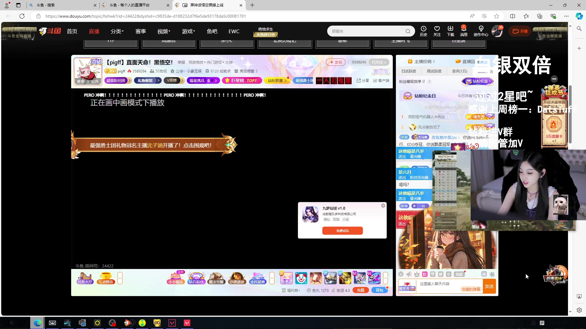586x329 pixels.
Task: Close the 九梦仙域 ad popup
Action: coord(383,206)
